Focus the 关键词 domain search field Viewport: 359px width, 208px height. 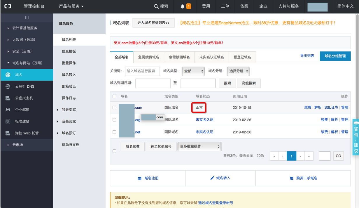tap(142, 71)
